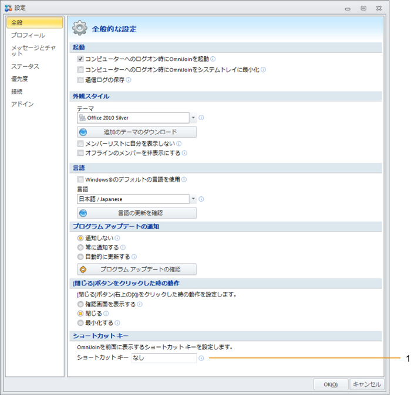The width and height of the screenshot is (411, 395).
Task: Click the ショートカットキー input field showing なし
Action: click(164, 358)
